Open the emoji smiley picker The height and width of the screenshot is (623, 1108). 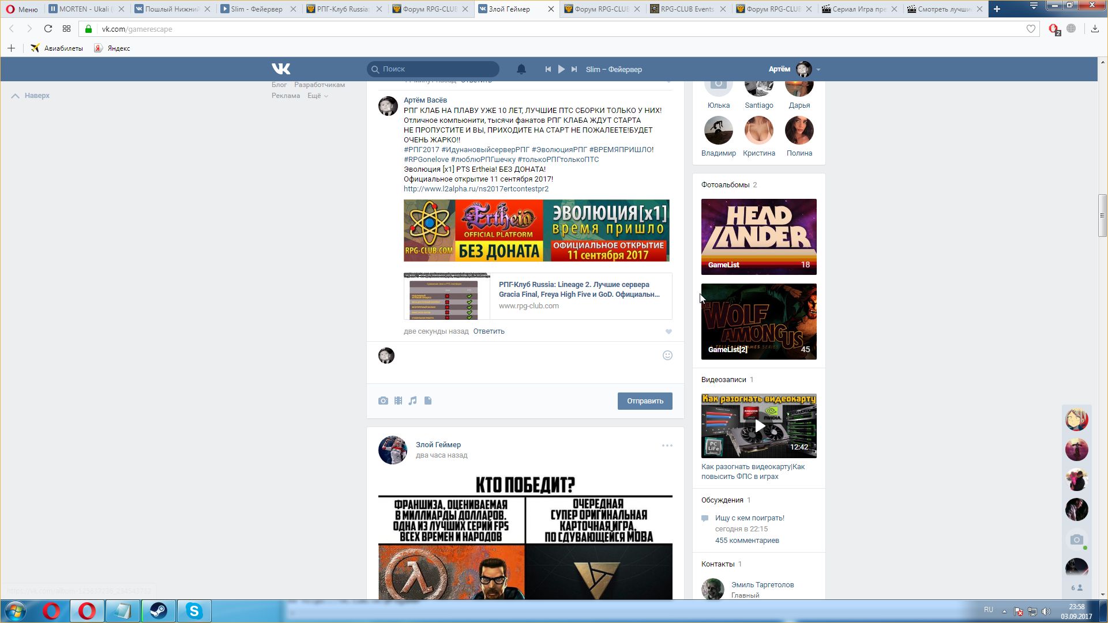click(667, 356)
